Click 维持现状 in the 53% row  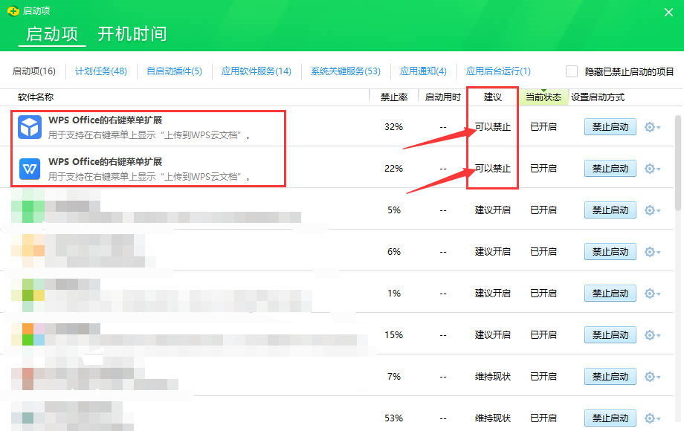pyautogui.click(x=492, y=418)
